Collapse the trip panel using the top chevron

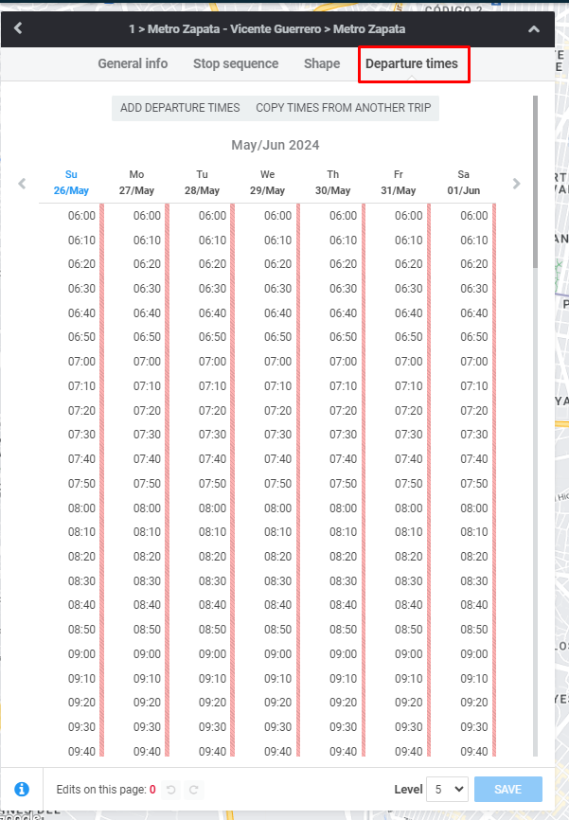(x=533, y=29)
